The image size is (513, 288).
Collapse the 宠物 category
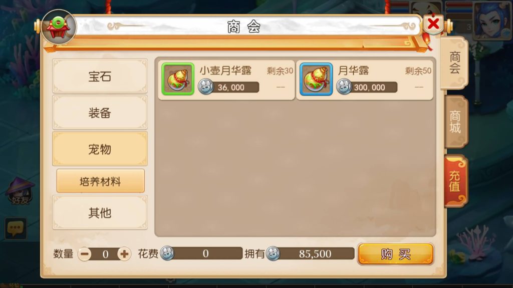(100, 149)
